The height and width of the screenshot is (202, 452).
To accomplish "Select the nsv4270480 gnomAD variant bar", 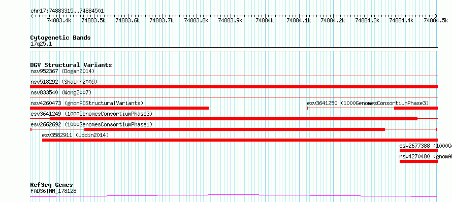I will 418,161.
